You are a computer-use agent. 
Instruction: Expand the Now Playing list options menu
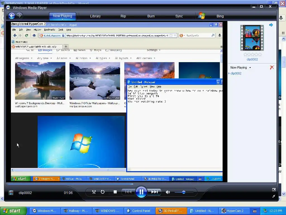tap(250, 68)
